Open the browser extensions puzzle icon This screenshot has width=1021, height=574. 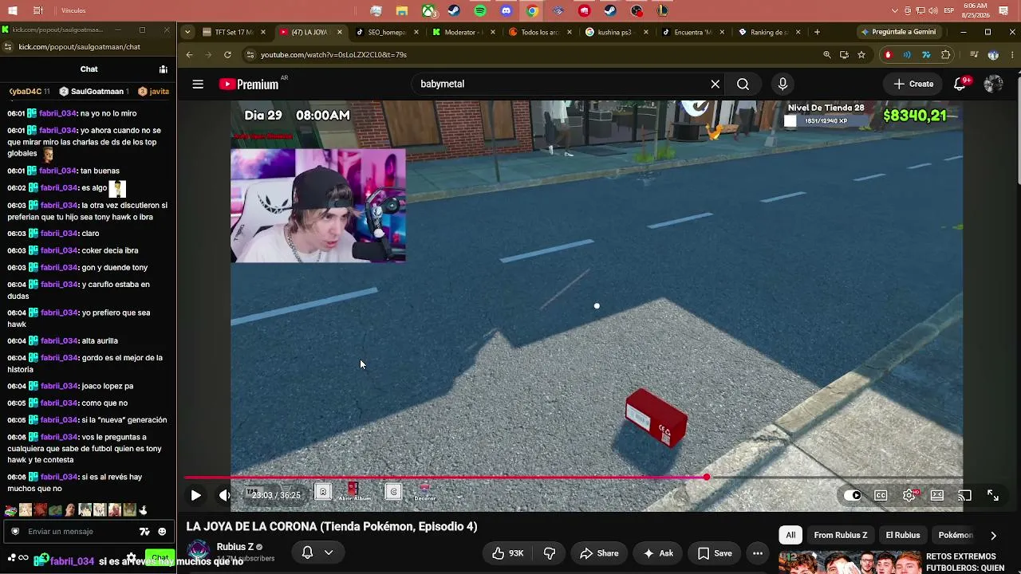(x=946, y=55)
